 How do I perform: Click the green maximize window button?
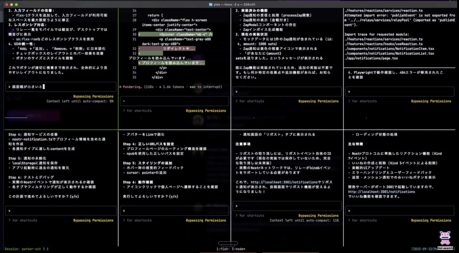point(16,4)
